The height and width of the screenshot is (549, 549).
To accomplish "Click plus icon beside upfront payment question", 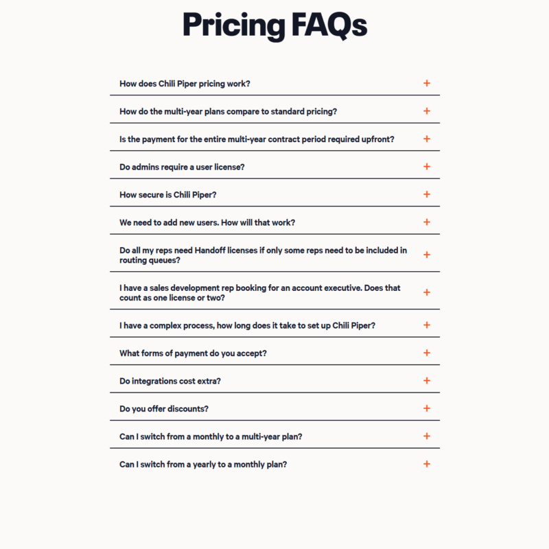I will [426, 139].
